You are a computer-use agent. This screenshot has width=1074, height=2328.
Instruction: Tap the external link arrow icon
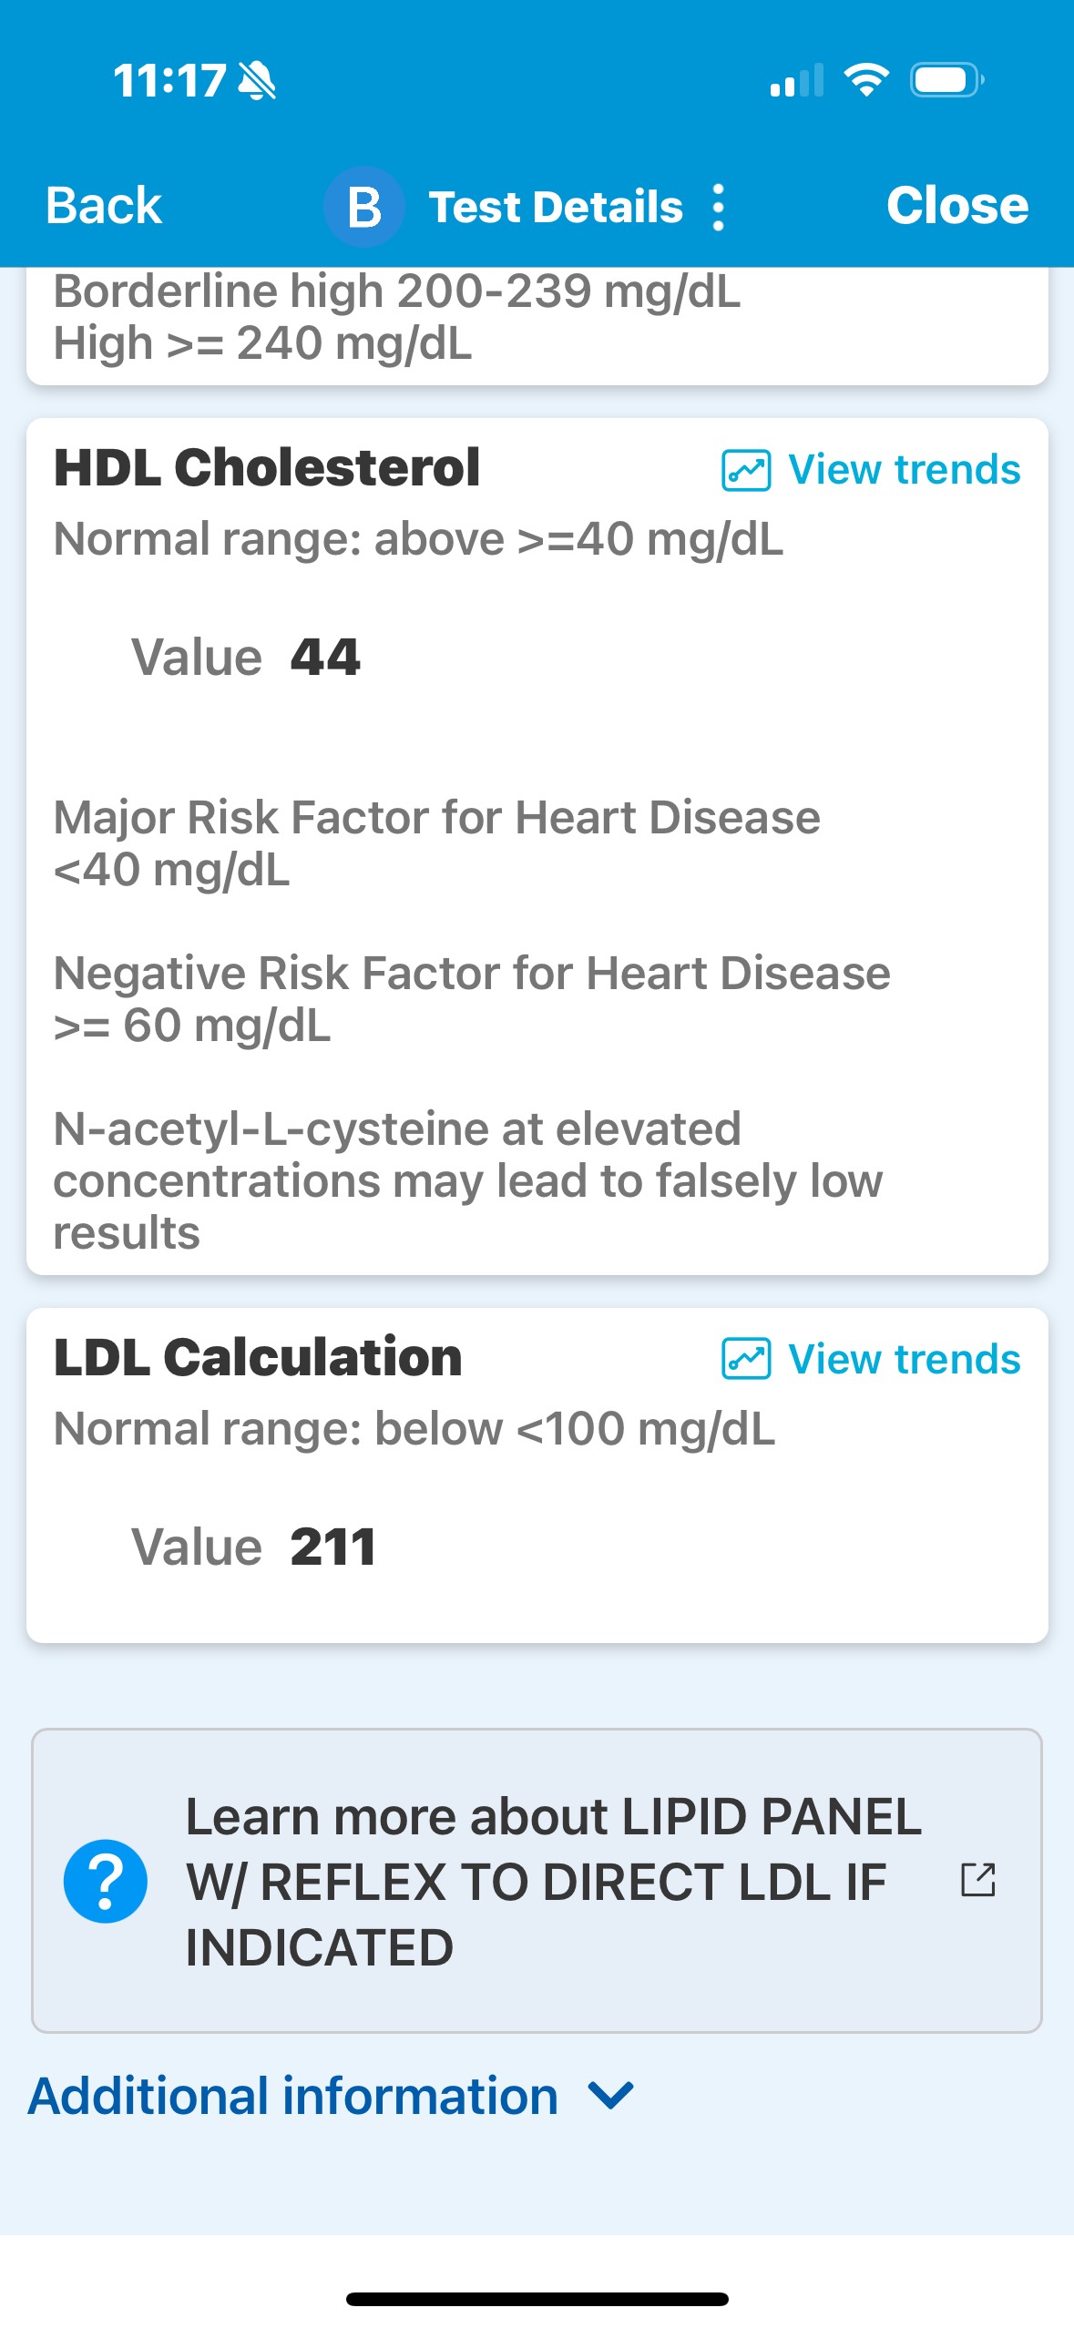coord(977,1880)
